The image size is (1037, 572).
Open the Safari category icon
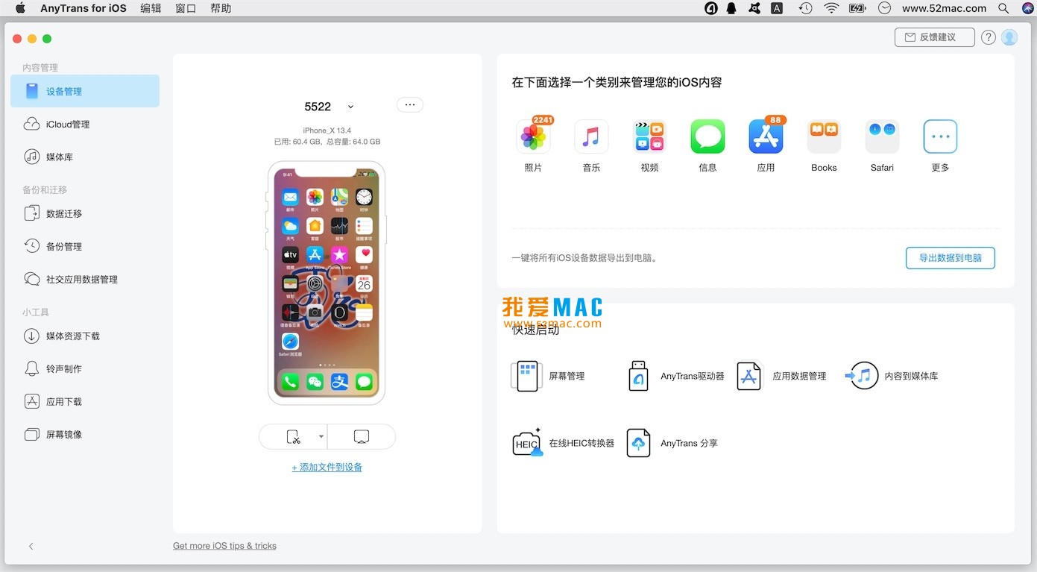click(882, 137)
